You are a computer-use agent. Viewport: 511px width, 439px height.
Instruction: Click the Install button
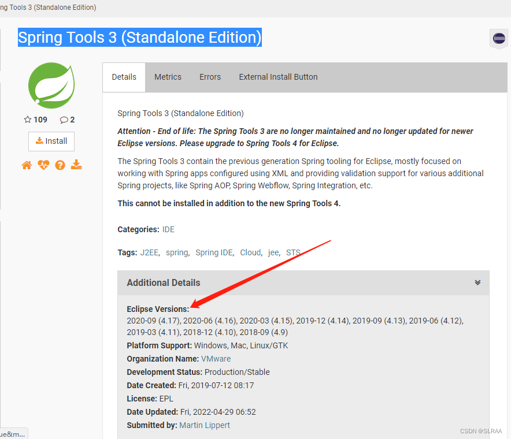pyautogui.click(x=51, y=142)
